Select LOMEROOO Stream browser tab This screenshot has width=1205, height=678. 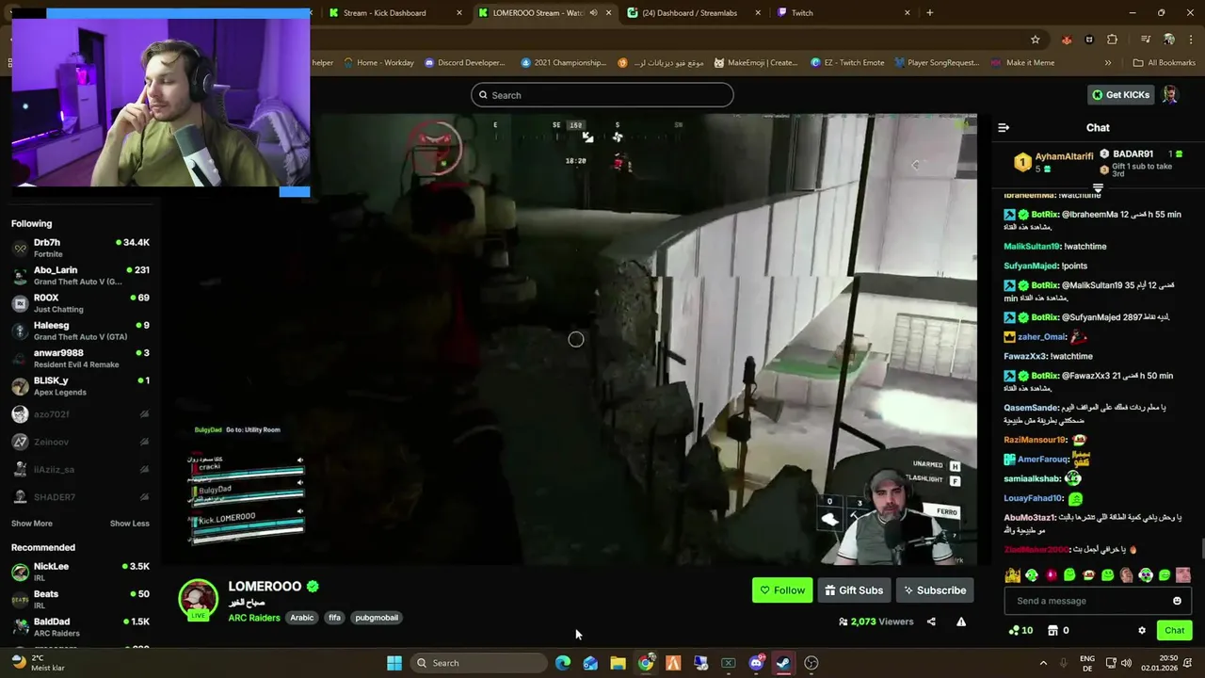click(543, 13)
